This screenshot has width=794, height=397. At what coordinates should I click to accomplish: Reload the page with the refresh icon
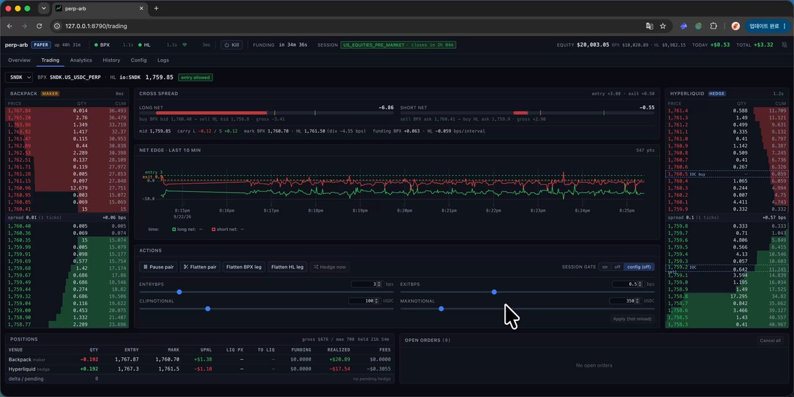click(x=39, y=26)
